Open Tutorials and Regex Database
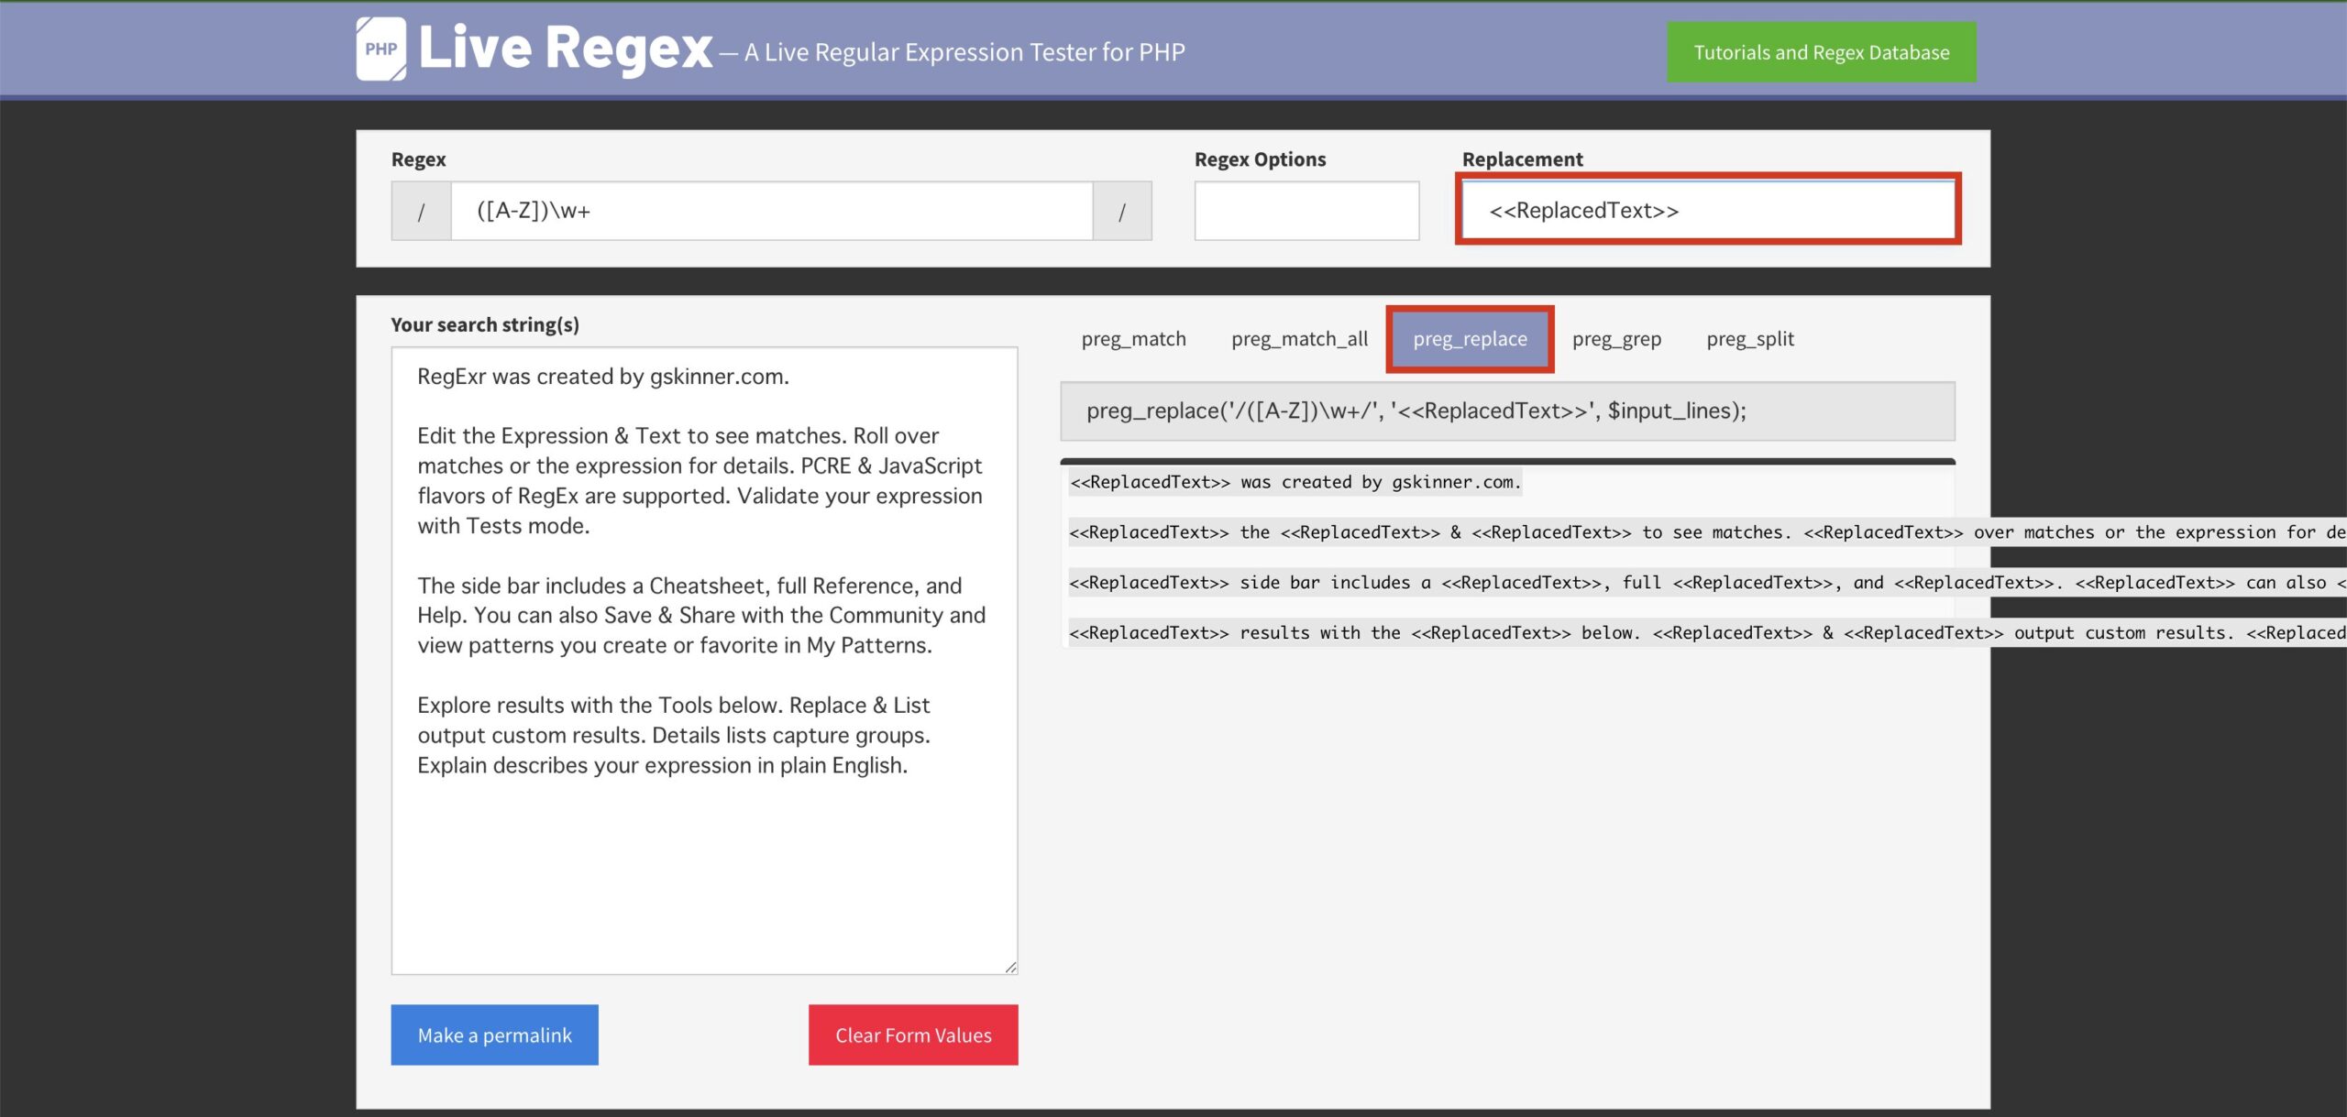 coord(1821,52)
